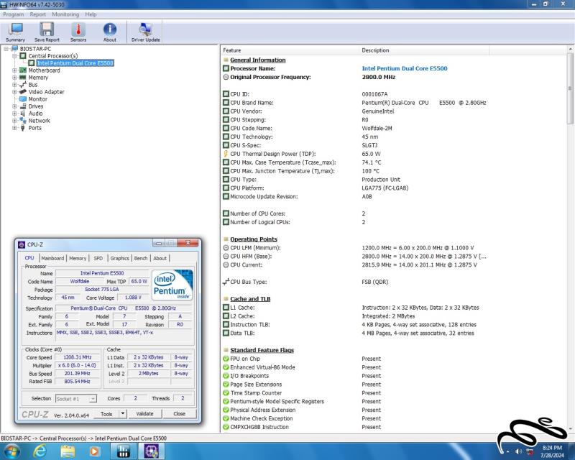575x460 pixels.
Task: Click the CPU-Z taskbar icon
Action: 151,451
